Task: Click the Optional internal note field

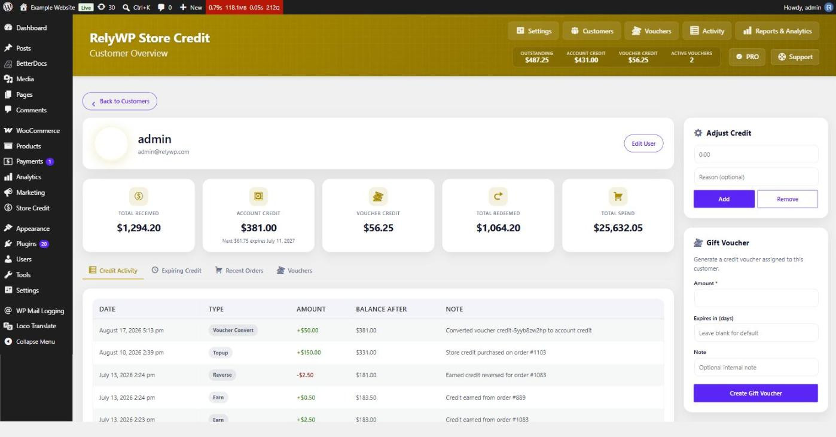Action: click(x=756, y=368)
